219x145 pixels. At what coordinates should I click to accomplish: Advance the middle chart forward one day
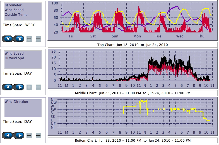[x=19, y=87]
